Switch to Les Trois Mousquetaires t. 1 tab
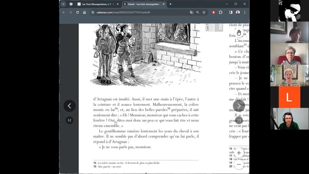The width and height of the screenshot is (309, 174). point(98,4)
